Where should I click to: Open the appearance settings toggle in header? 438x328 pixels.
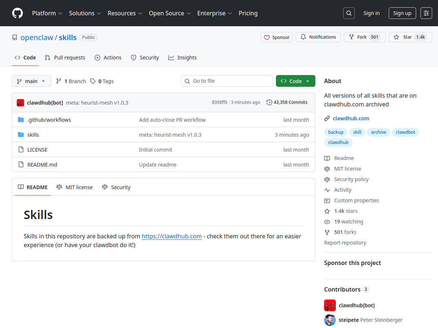[x=426, y=13]
